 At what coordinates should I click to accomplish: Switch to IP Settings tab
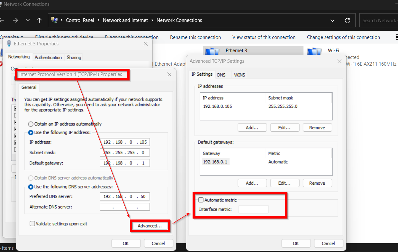point(202,74)
